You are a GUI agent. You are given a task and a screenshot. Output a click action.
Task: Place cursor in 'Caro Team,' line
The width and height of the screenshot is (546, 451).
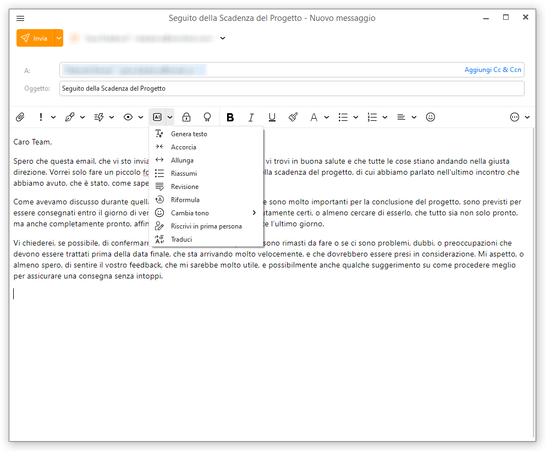coord(32,142)
